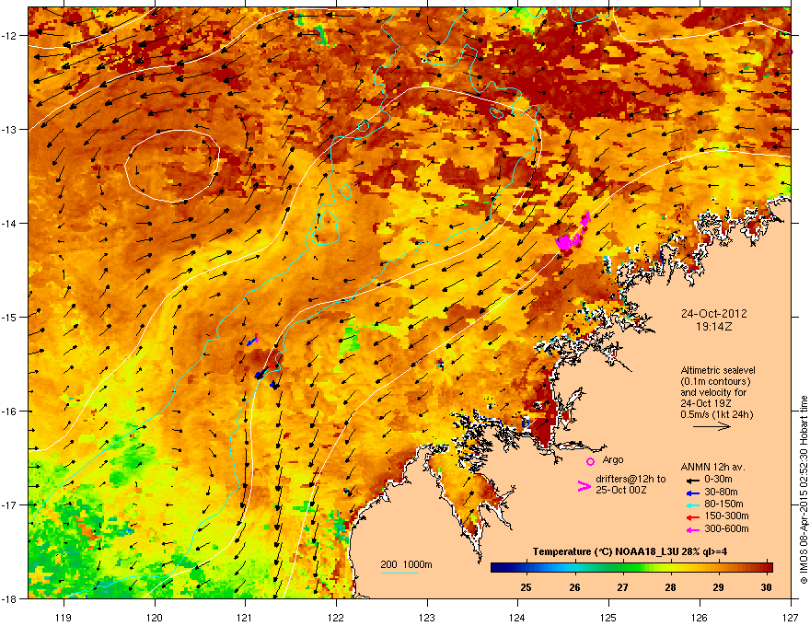Click the latitude axis label -18
The width and height of the screenshot is (810, 626).
pos(10,599)
